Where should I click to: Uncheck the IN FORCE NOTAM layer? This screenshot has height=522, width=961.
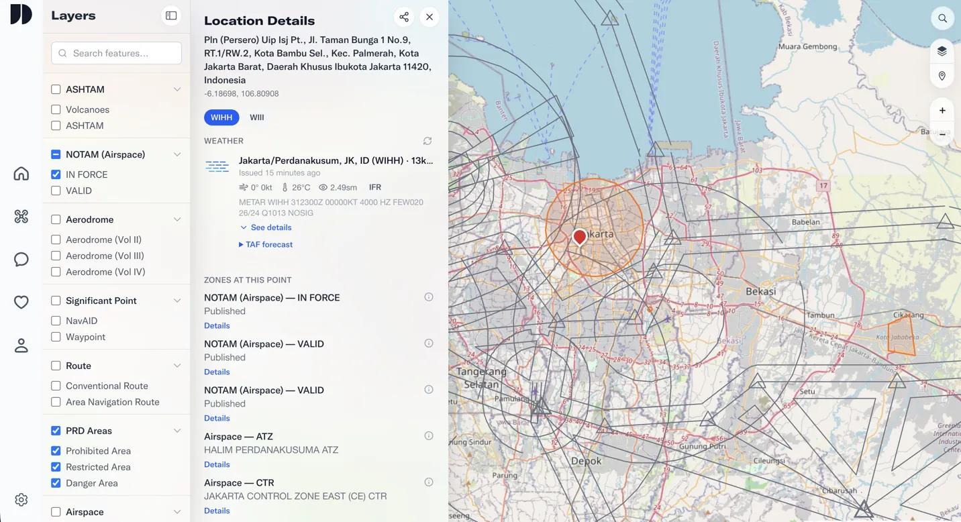56,174
